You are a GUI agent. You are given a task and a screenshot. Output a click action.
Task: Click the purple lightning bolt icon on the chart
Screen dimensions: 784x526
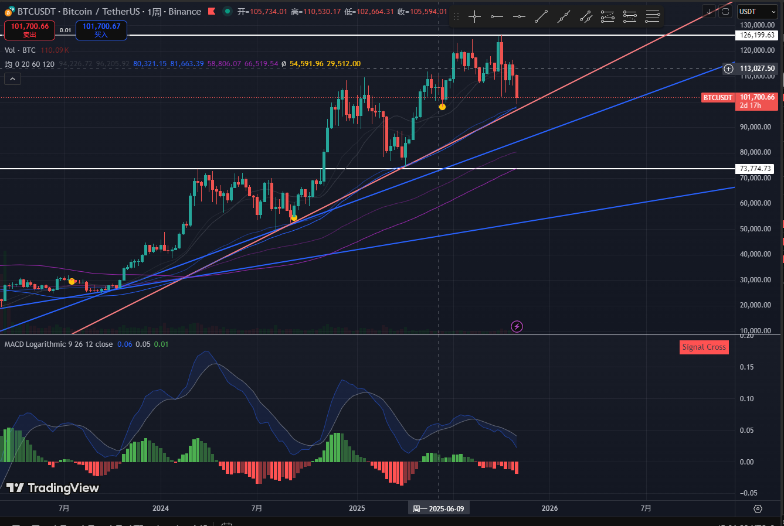[517, 326]
